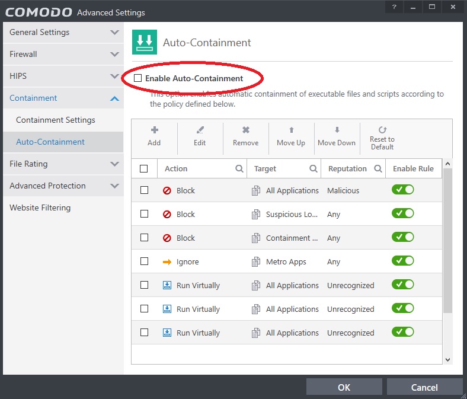
Task: Click the Add rule plus icon
Action: (154, 130)
